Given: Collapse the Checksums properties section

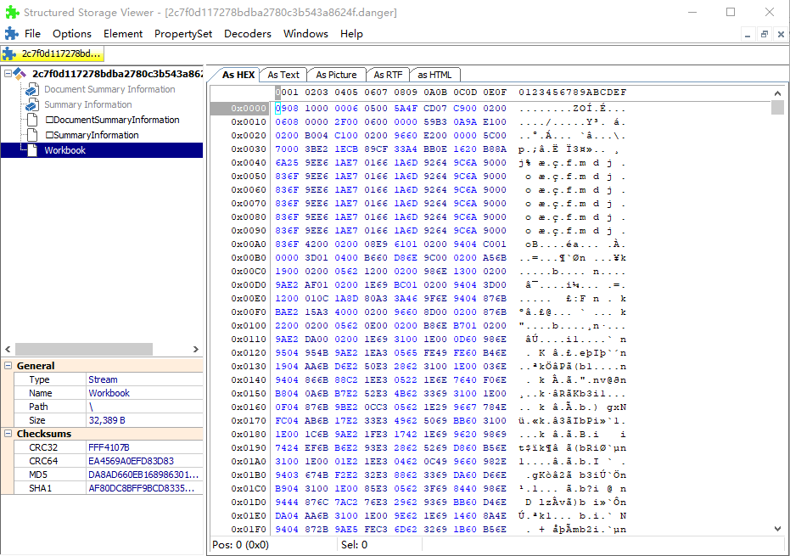Looking at the screenshot, I should coord(8,434).
